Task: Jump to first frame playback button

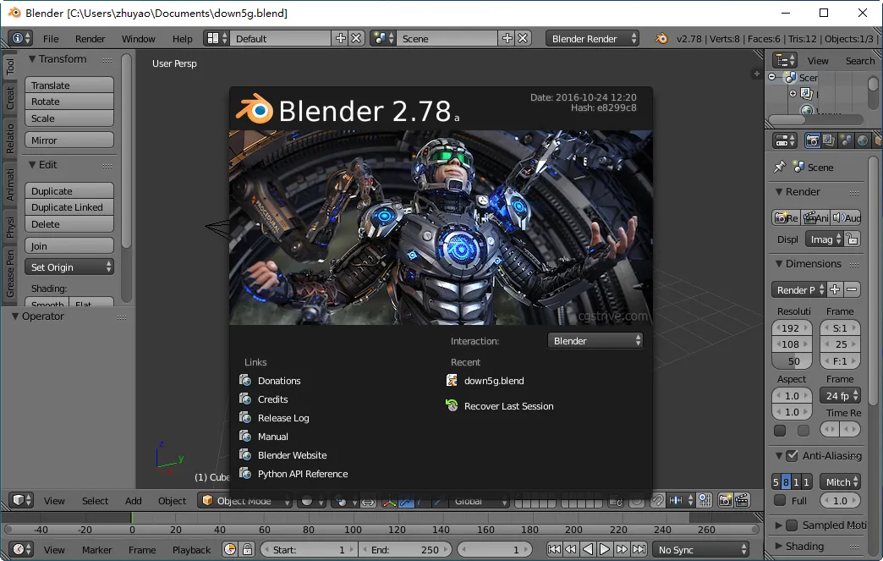Action: tap(554, 549)
